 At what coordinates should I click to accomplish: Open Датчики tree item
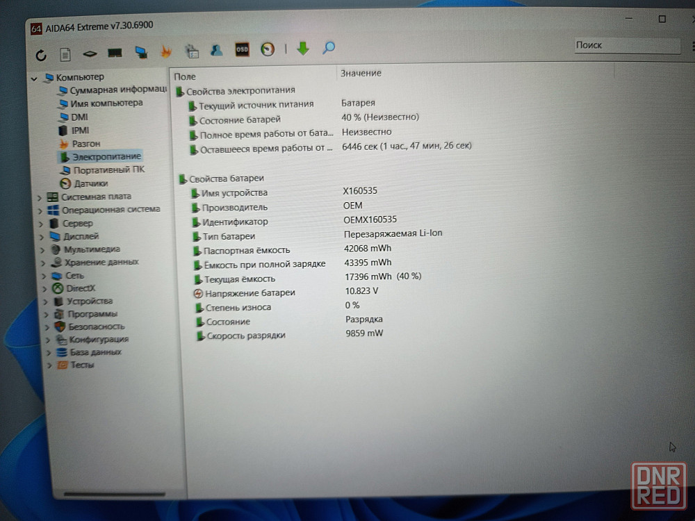tap(84, 183)
